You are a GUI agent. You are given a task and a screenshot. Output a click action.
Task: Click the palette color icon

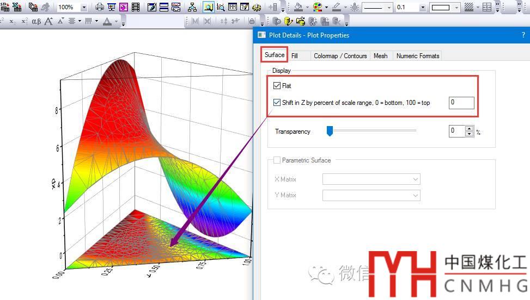318,7
